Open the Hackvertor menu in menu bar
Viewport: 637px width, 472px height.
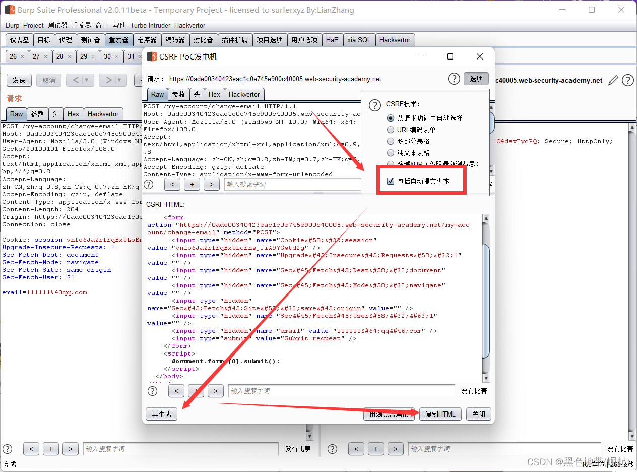[x=189, y=25]
